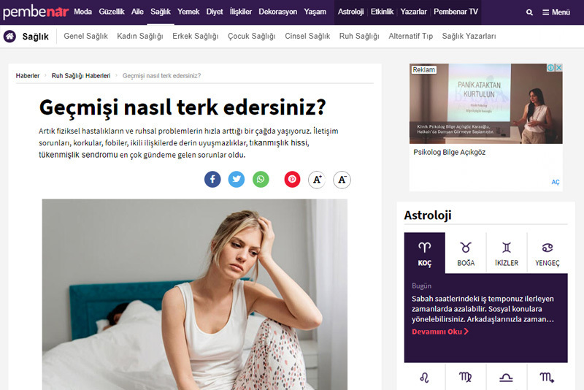Select the Boğa zodiac sign

466,253
